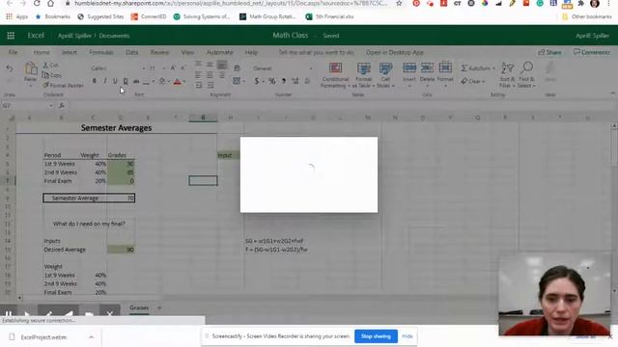Click the Semester Average cell

click(75, 198)
